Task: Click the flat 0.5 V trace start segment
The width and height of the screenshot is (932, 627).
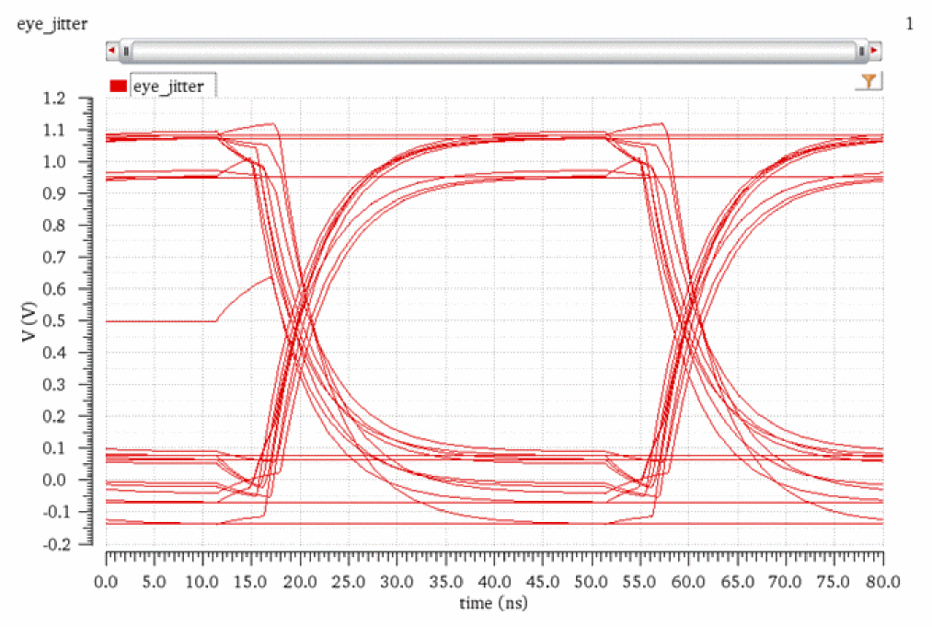Action: [x=161, y=320]
